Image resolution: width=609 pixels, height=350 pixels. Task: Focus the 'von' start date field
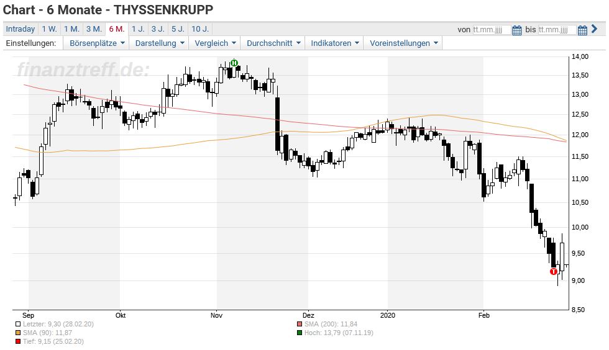click(x=492, y=30)
